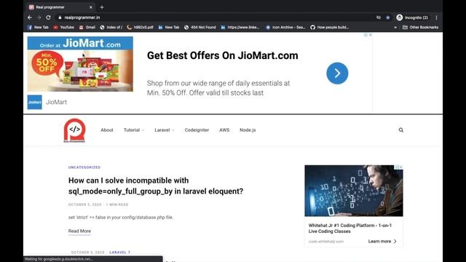Open UNCATEGORIZED category link
The width and height of the screenshot is (466, 262).
84,167
